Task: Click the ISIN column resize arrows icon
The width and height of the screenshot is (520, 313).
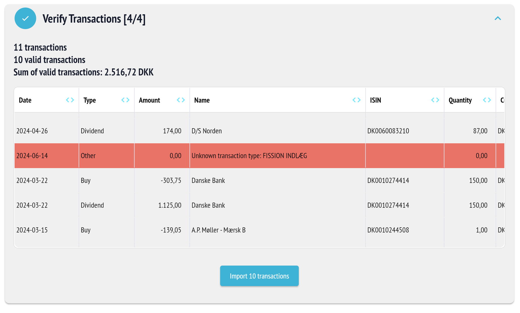Action: tap(435, 100)
